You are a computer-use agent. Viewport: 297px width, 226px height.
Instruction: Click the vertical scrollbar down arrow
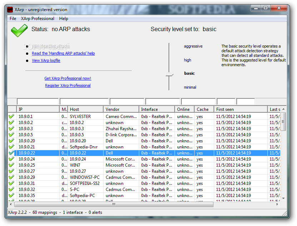[x=283, y=198]
